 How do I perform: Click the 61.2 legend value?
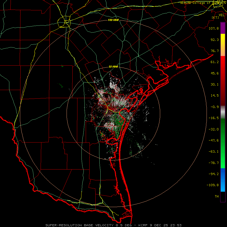click(x=215, y=62)
